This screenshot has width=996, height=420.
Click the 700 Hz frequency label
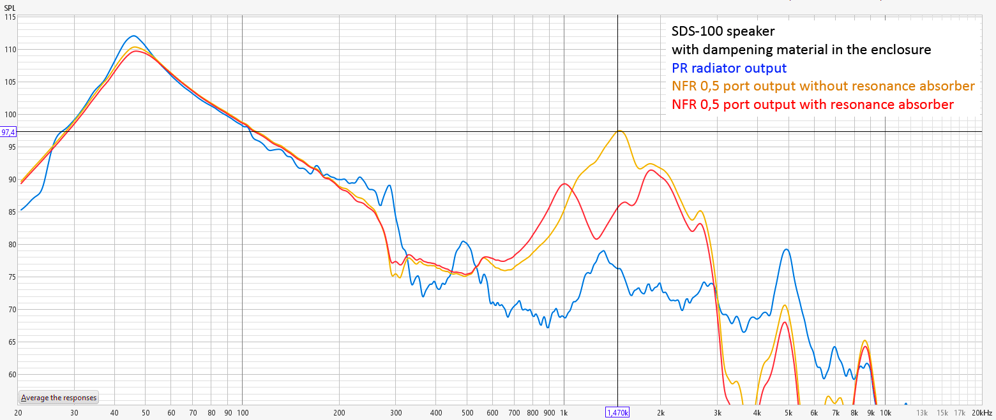tap(514, 413)
